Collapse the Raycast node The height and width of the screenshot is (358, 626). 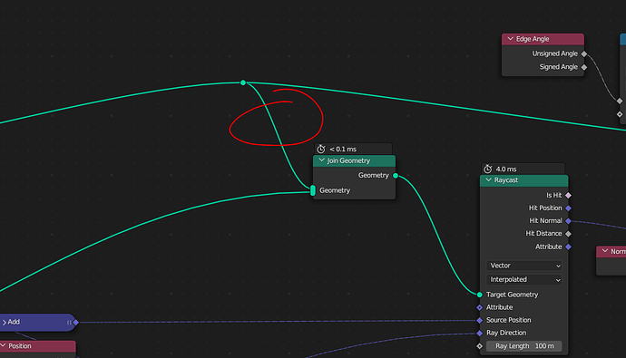click(x=488, y=179)
